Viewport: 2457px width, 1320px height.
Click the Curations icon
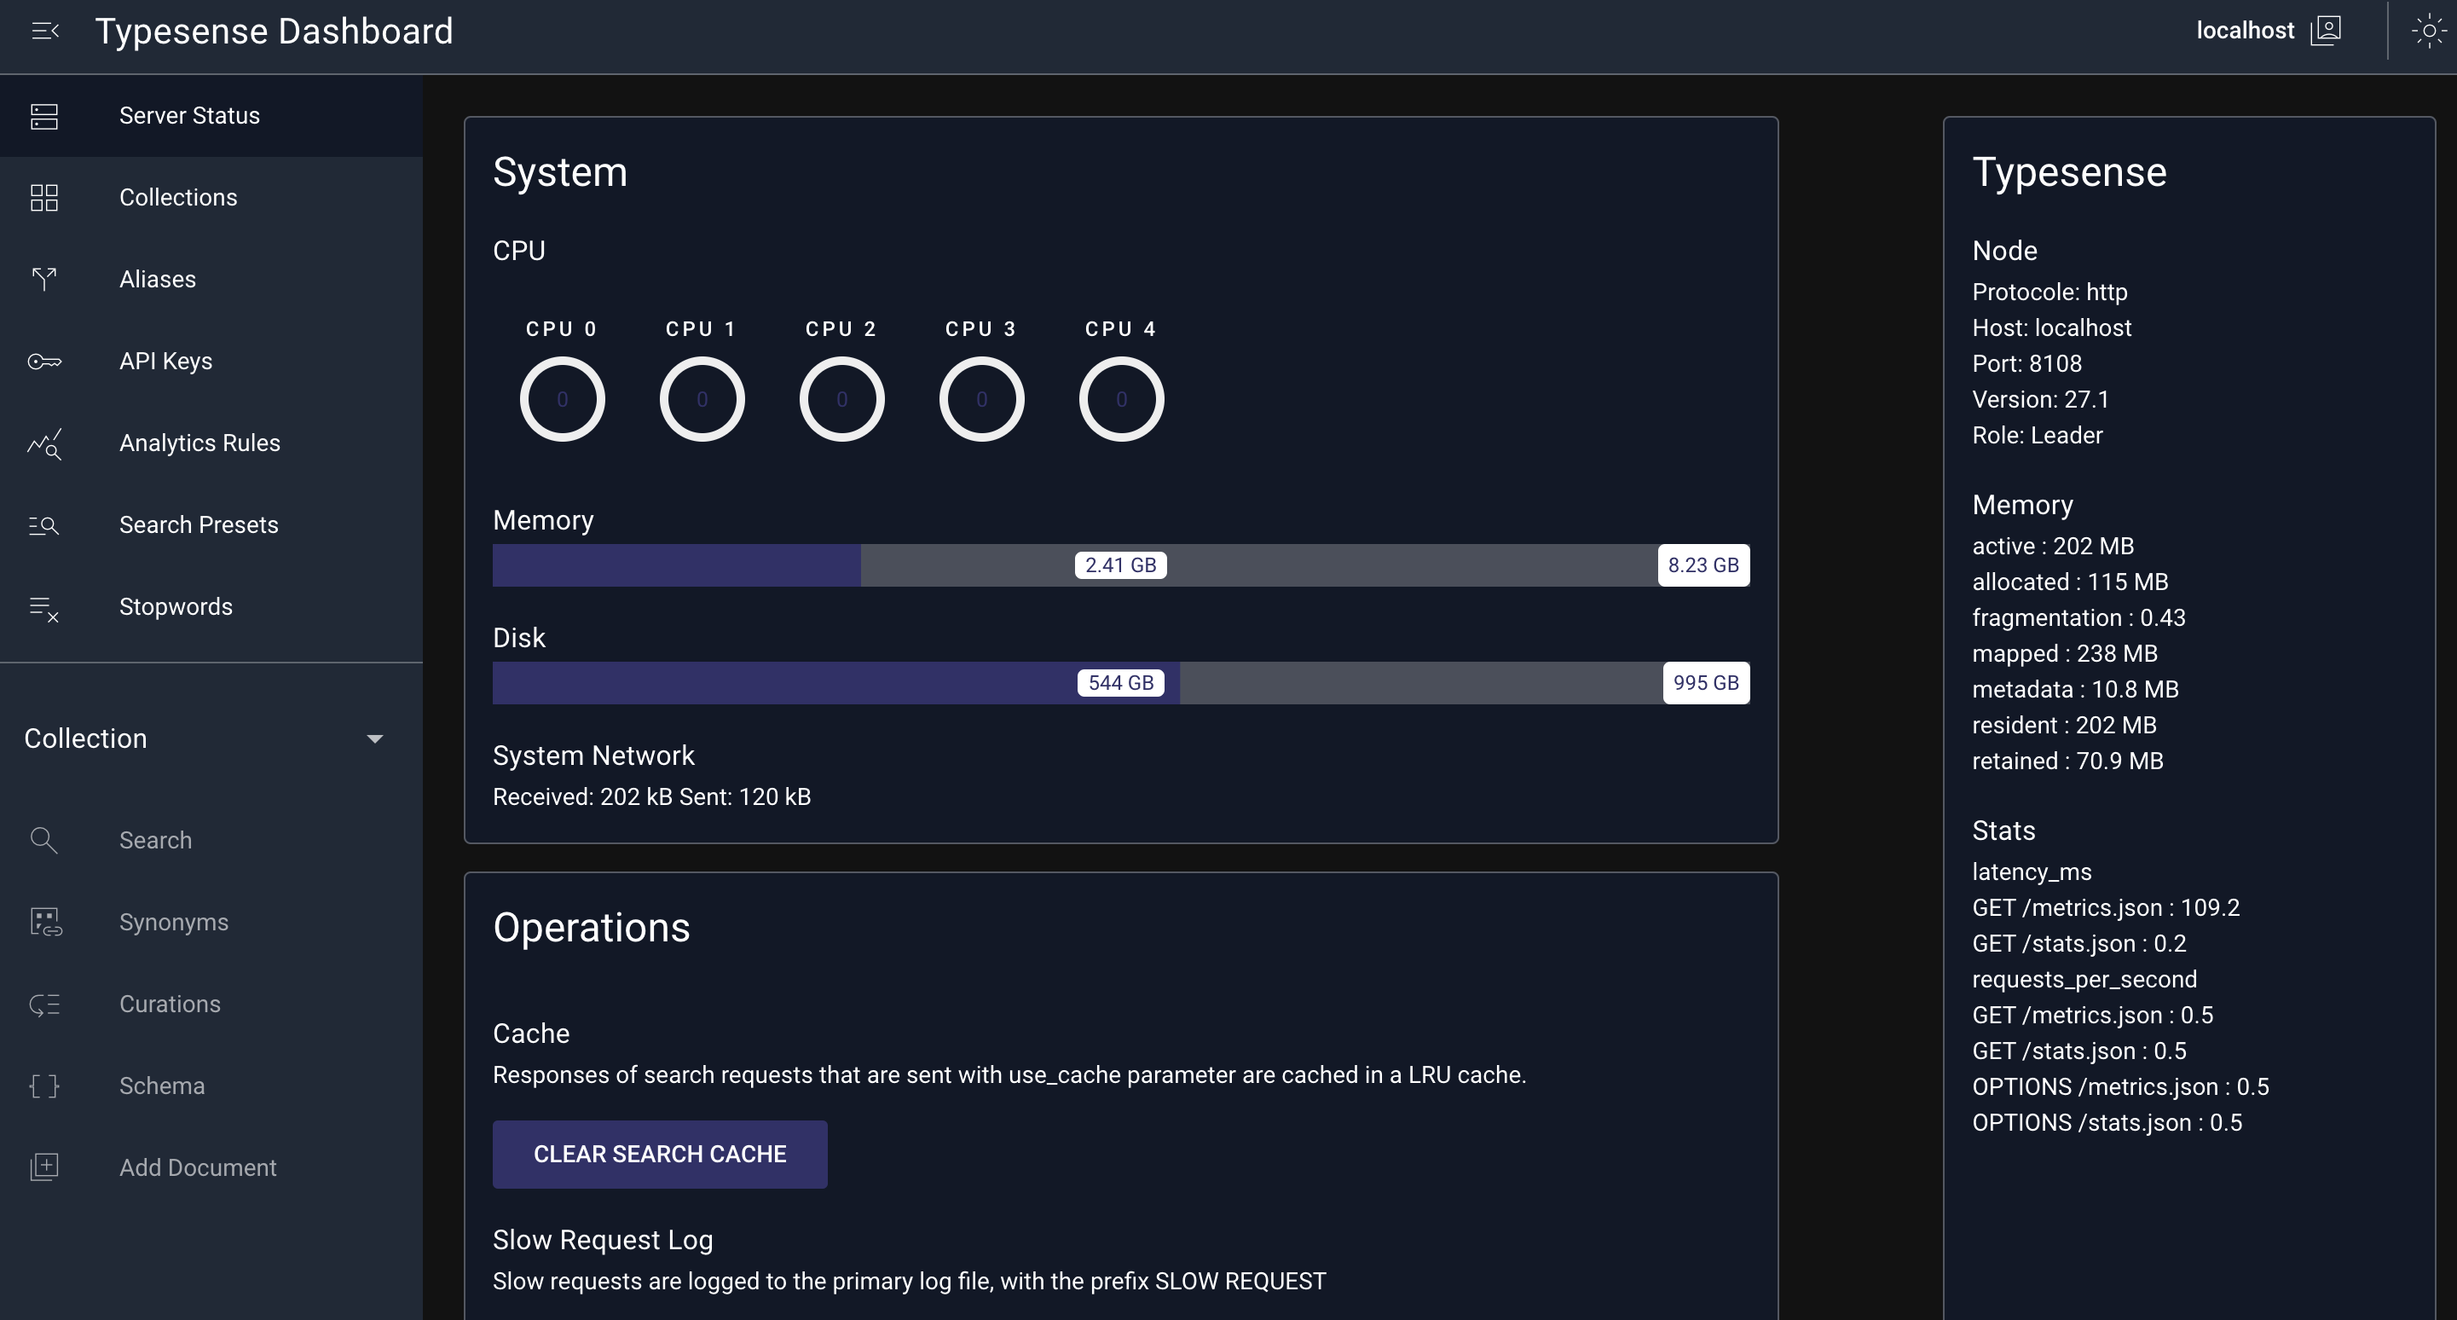43,1004
